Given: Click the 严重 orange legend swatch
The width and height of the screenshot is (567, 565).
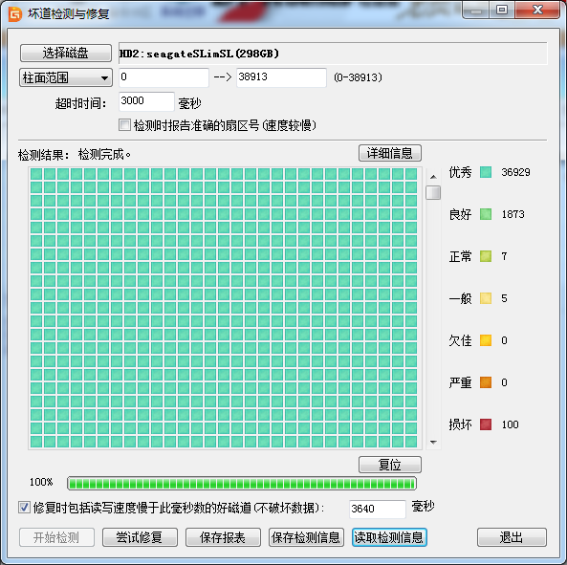Looking at the screenshot, I should (x=486, y=382).
